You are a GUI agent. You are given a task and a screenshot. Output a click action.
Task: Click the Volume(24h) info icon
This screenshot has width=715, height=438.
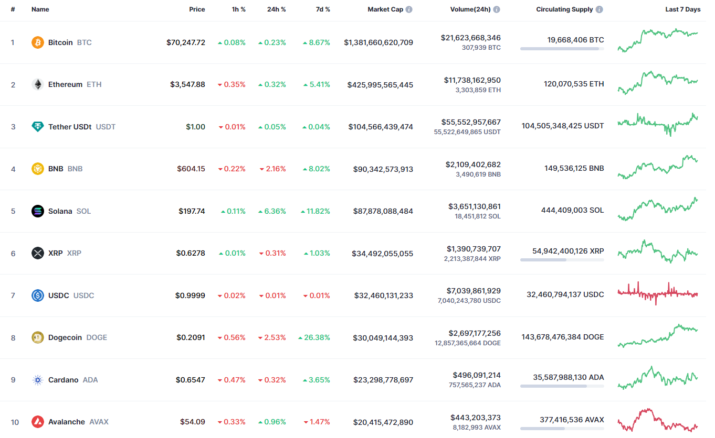coord(497,9)
